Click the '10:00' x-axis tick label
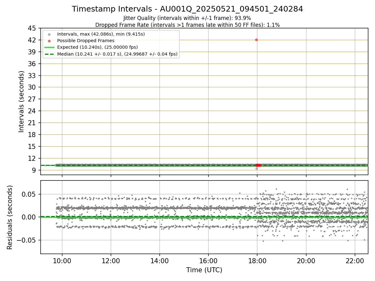The image size is (375, 281). [62, 261]
